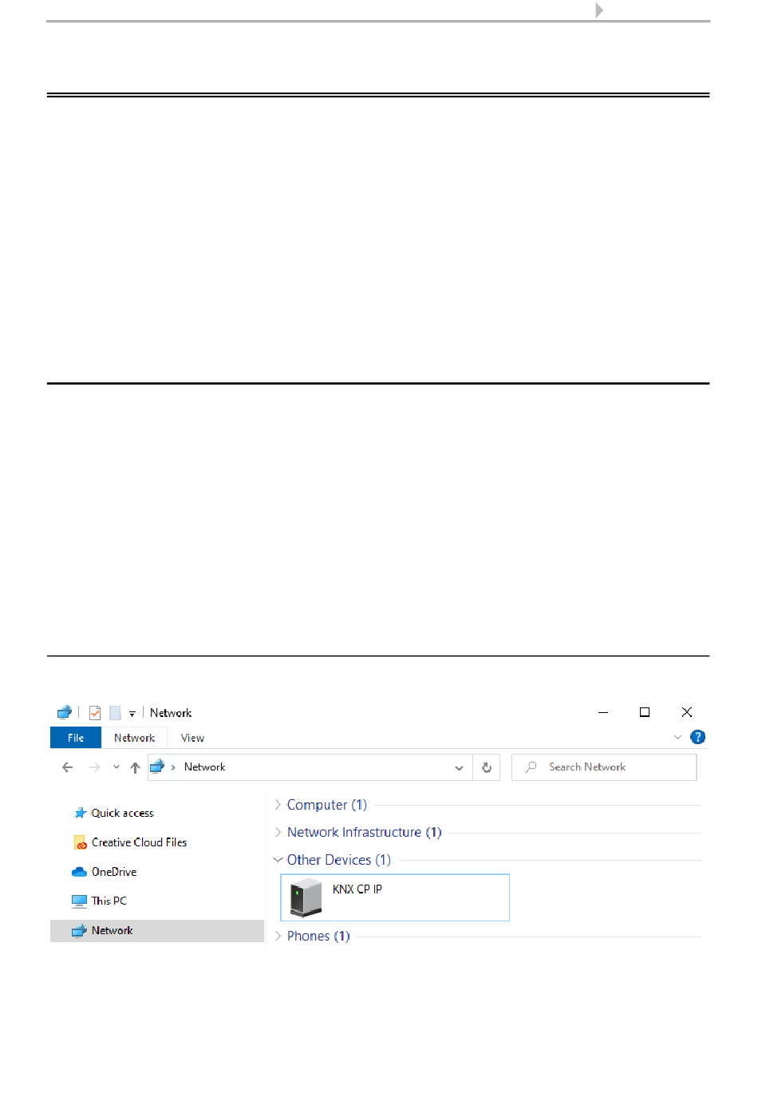The image size is (758, 1117).
Task: Select the KNX CP IP device icon
Action: pyautogui.click(x=306, y=897)
